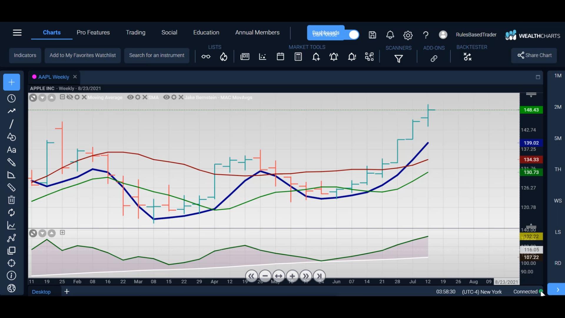This screenshot has height=318, width=565.
Task: Open the news feed icon
Action: click(x=245, y=57)
